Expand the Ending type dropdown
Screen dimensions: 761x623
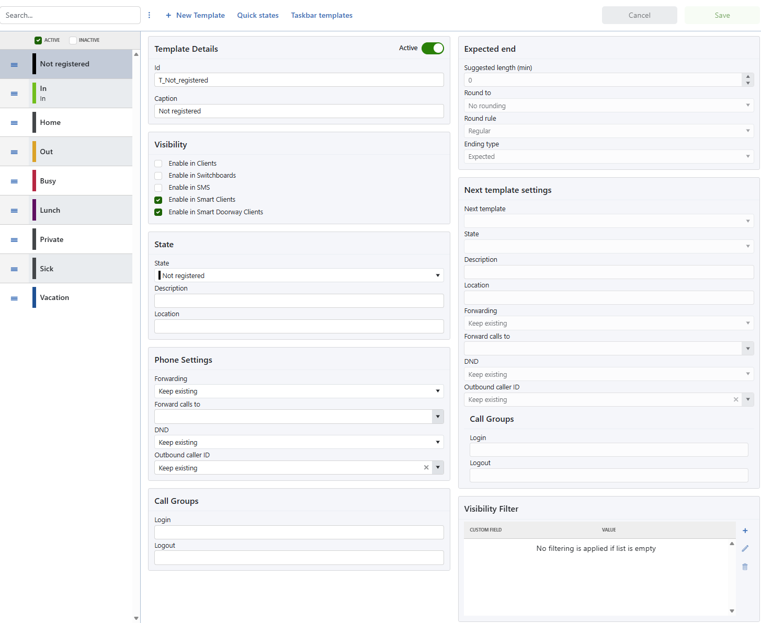coord(609,156)
